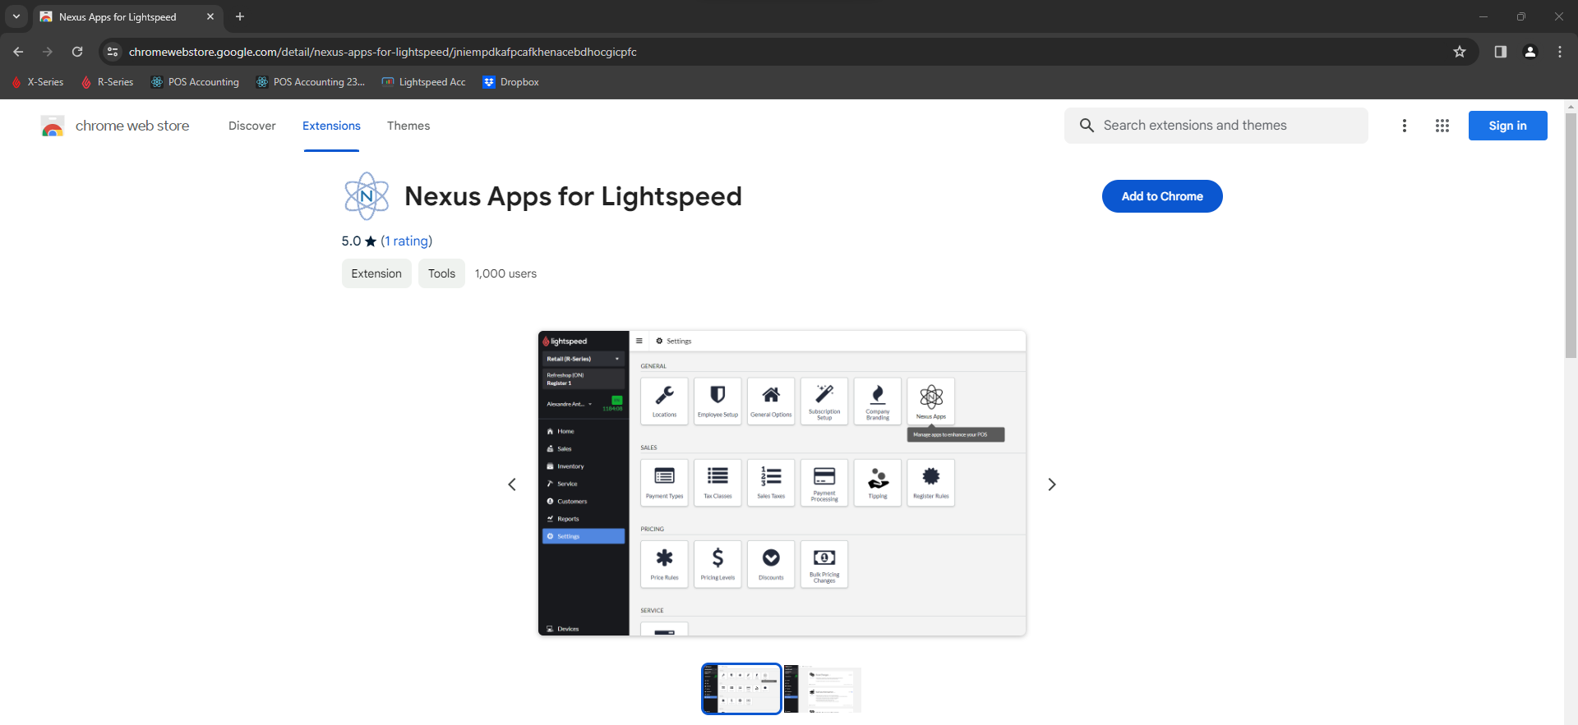
Task: Click the address bar URL
Action: coord(383,52)
